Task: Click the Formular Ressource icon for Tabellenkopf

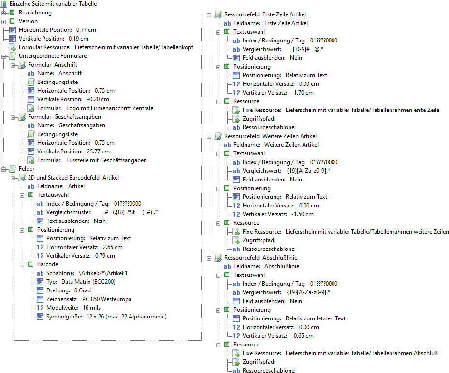Action: pyautogui.click(x=13, y=47)
